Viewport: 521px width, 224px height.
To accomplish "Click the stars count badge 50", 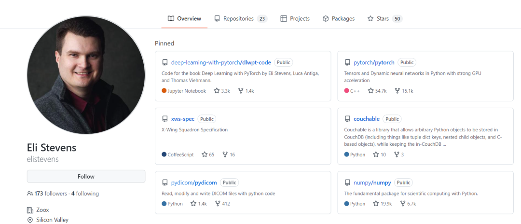I will (398, 19).
